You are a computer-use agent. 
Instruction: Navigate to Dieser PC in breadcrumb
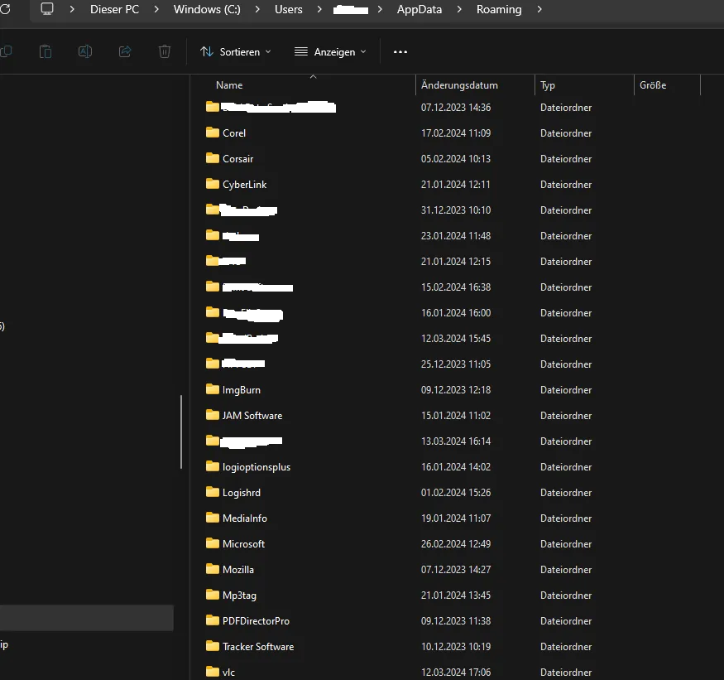click(114, 9)
